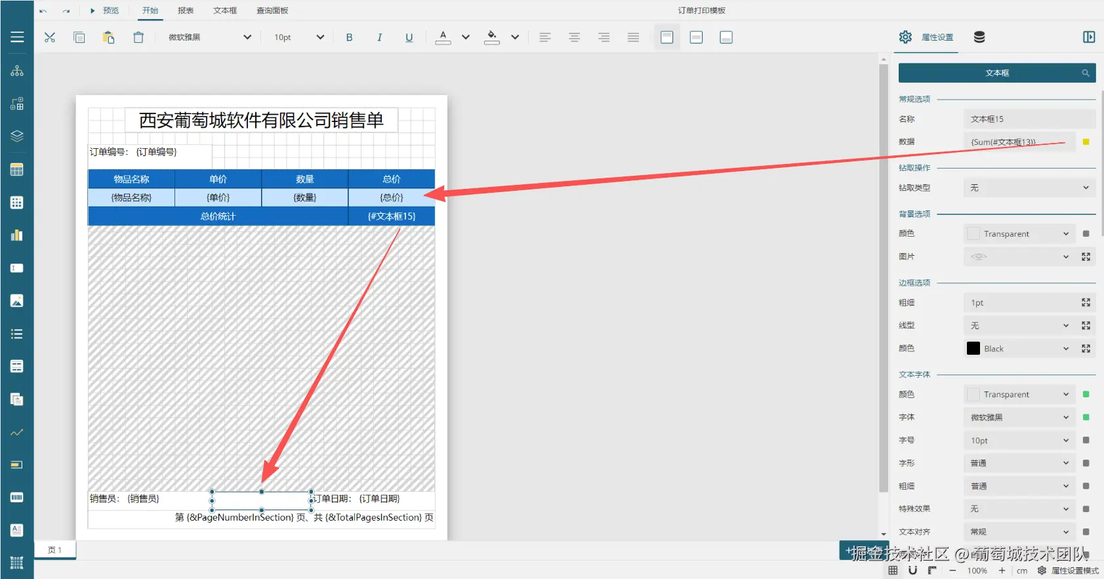Click the Redo arrow icon
This screenshot has width=1104, height=579.
pos(66,11)
